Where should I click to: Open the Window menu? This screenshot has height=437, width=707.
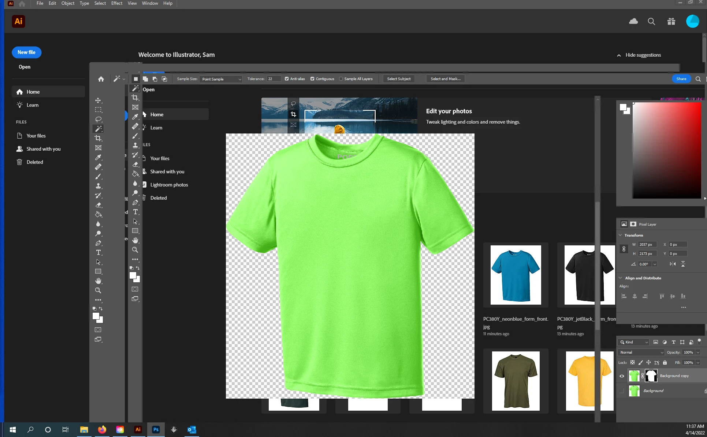pyautogui.click(x=150, y=3)
